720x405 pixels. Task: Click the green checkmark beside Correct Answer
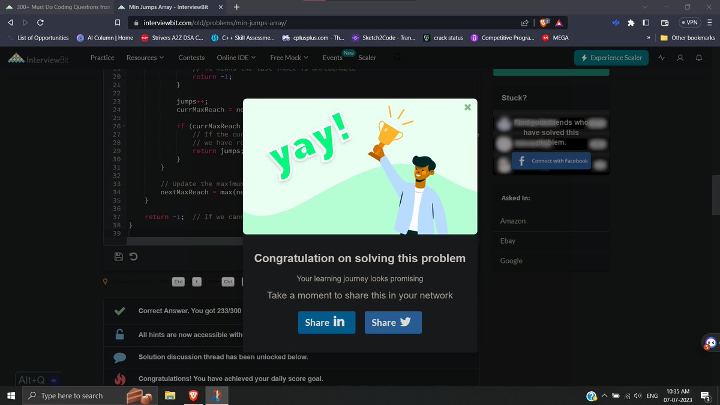[119, 311]
